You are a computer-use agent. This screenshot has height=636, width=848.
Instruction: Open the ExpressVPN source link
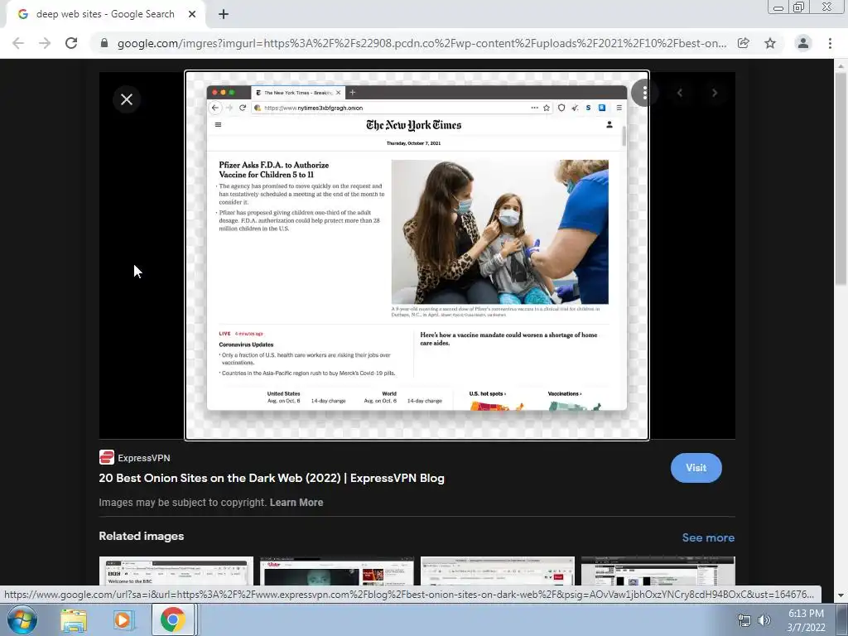[x=144, y=458]
